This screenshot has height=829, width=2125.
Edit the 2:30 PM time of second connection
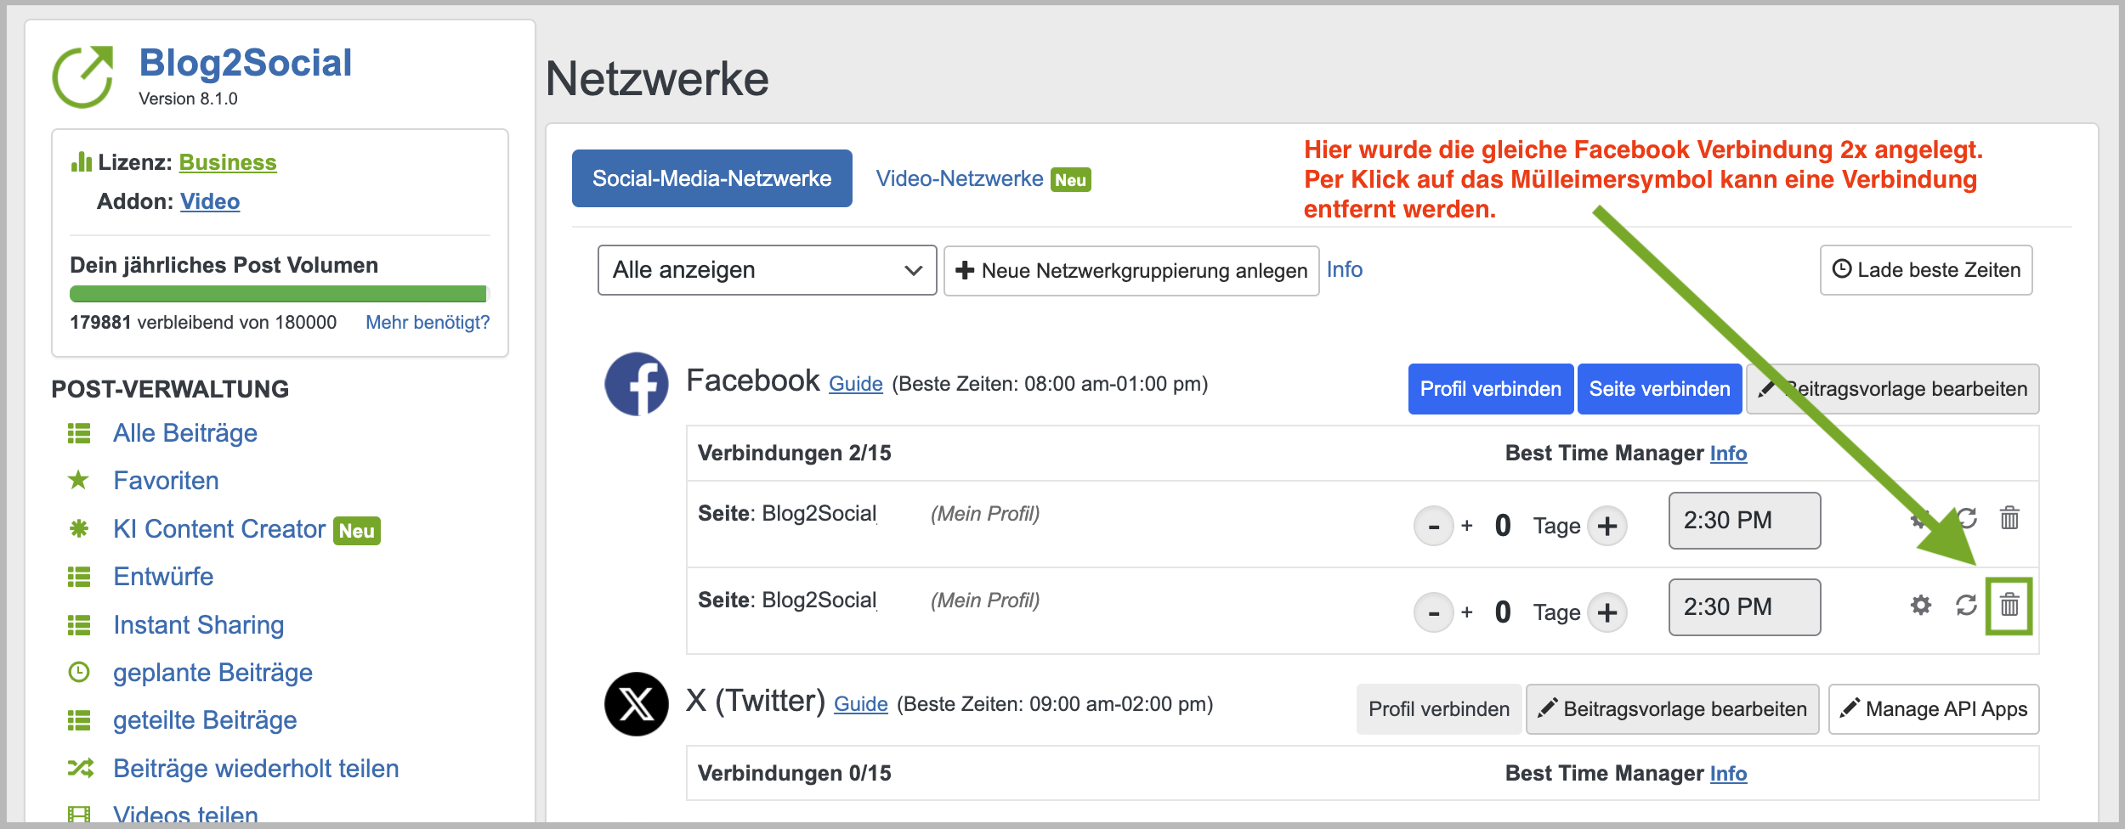click(1744, 607)
